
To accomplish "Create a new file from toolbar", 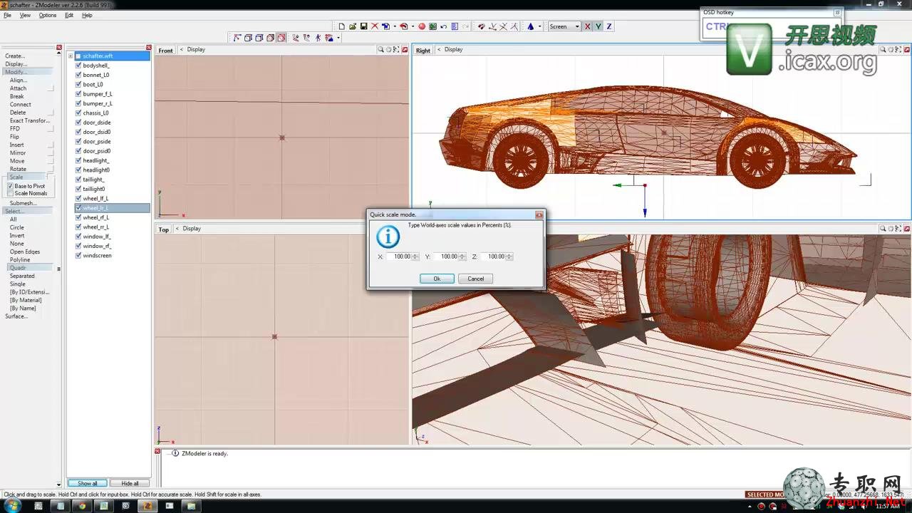I will pyautogui.click(x=341, y=26).
